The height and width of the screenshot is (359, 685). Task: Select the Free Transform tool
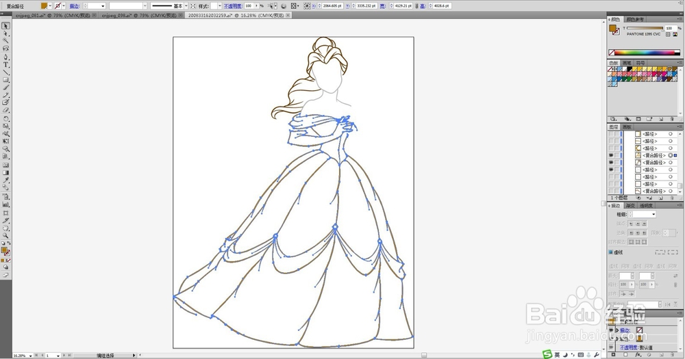click(x=5, y=142)
